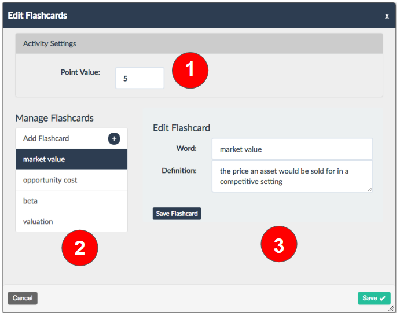This screenshot has width=400, height=316.
Task: Select the valuation flashcard
Action: click(71, 222)
